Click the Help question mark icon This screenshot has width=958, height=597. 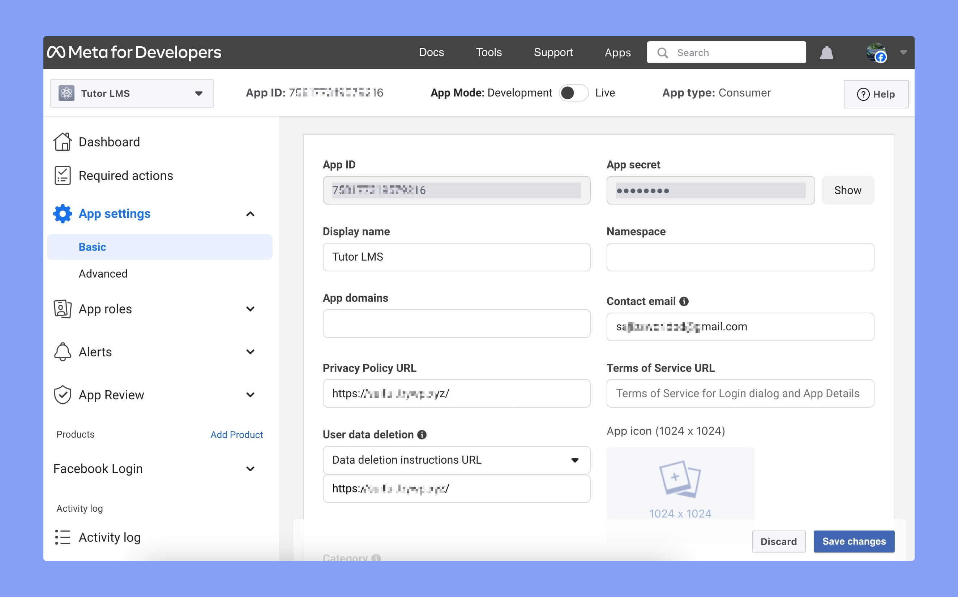(863, 94)
